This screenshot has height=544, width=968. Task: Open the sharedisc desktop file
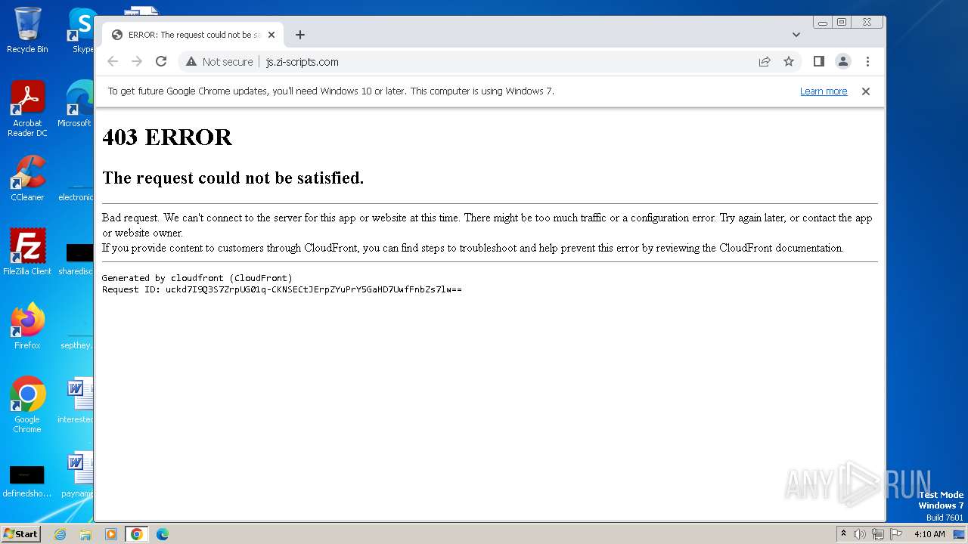click(76, 257)
